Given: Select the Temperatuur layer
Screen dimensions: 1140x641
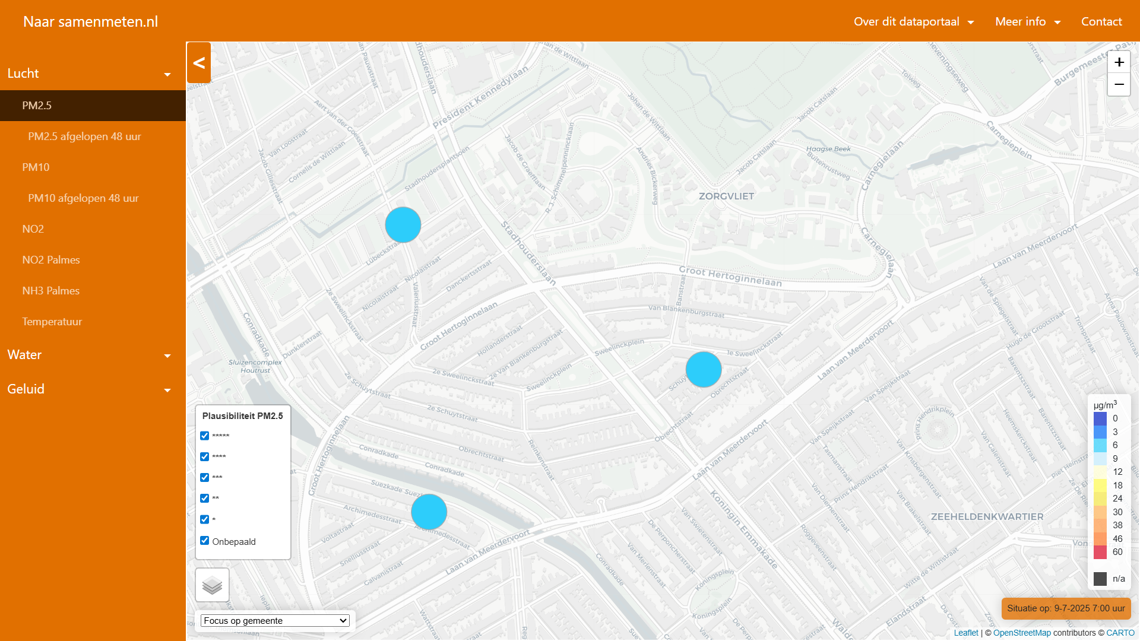Looking at the screenshot, I should tap(93, 322).
